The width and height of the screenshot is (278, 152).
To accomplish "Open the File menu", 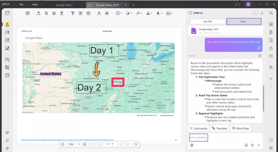I will [x=21, y=5].
